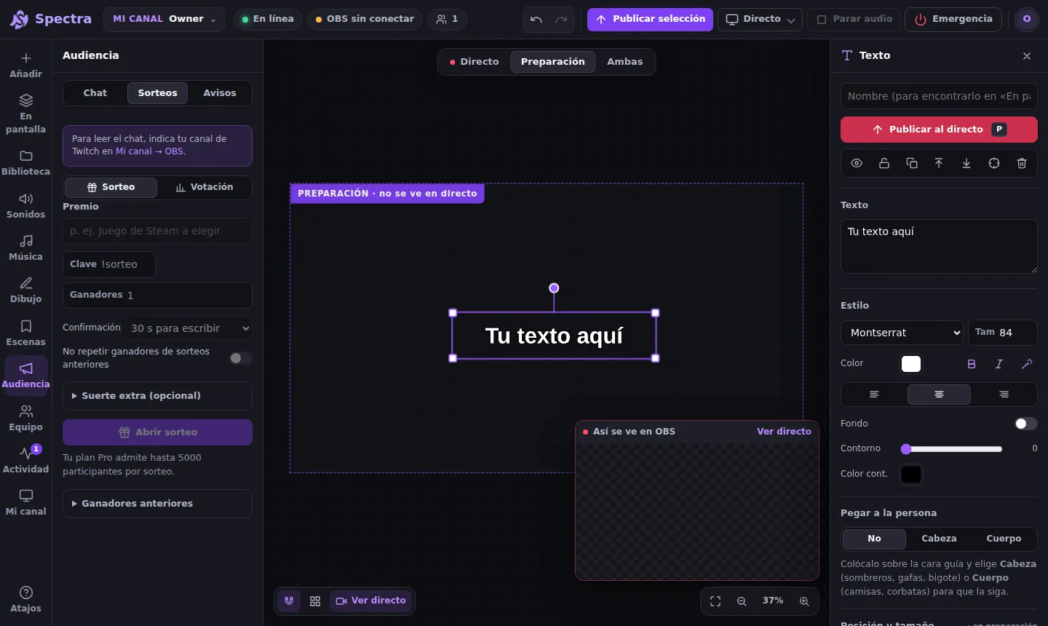Toggle magnet snapping on canvas
This screenshot has height=626, width=1048.
pyautogui.click(x=289, y=601)
